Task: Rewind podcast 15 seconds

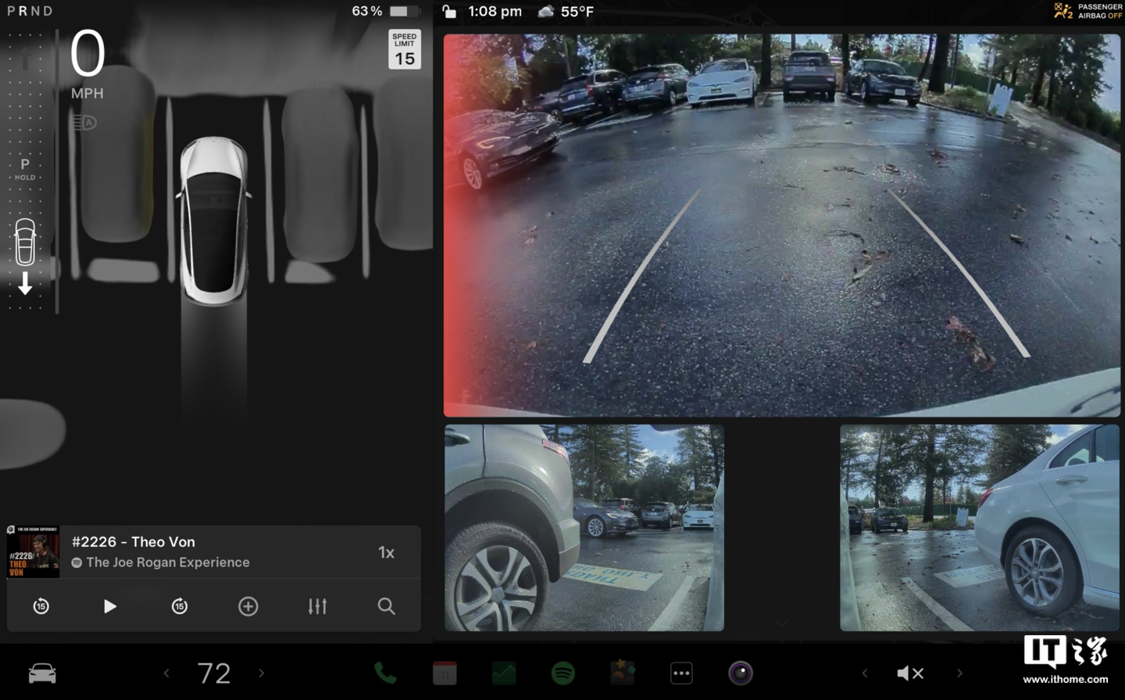Action: click(x=41, y=606)
